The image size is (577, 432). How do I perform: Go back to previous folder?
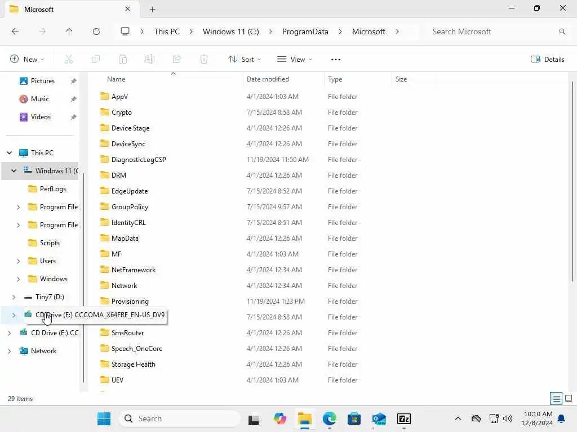(15, 31)
